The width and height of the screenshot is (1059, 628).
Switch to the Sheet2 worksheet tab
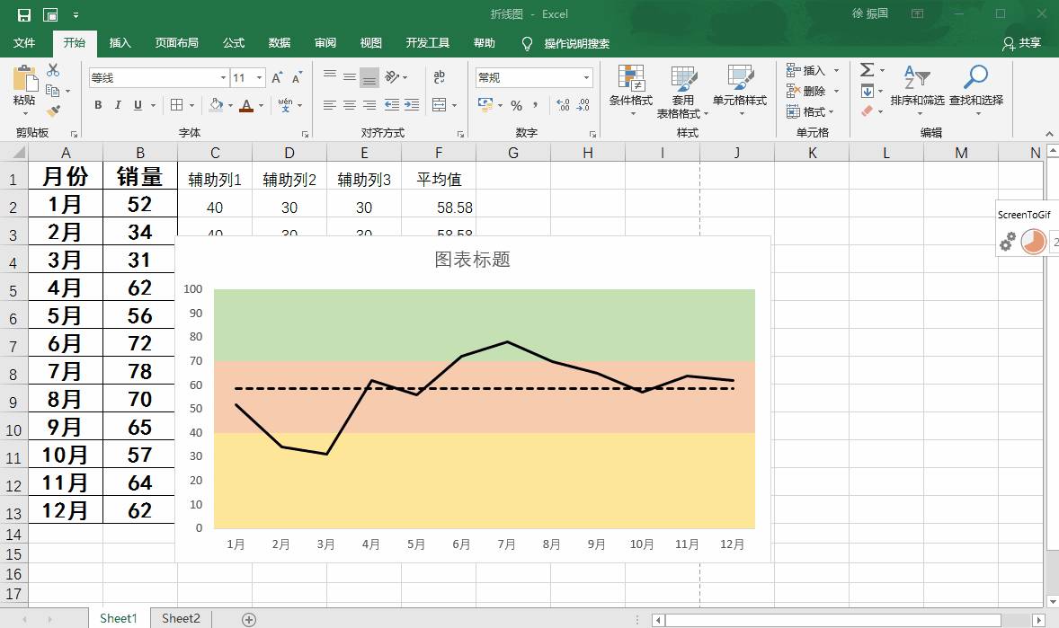[181, 618]
